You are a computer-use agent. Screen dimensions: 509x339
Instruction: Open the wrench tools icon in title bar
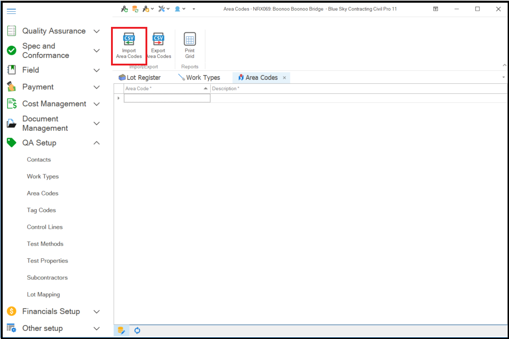162,9
